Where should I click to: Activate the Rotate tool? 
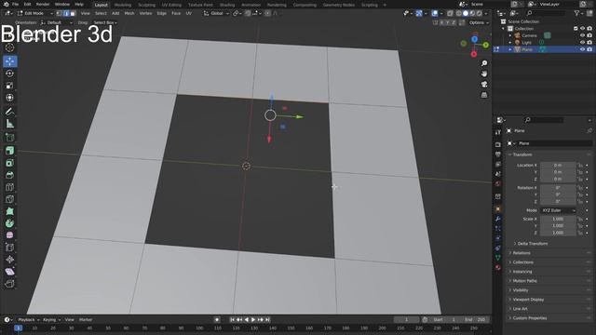(10, 74)
